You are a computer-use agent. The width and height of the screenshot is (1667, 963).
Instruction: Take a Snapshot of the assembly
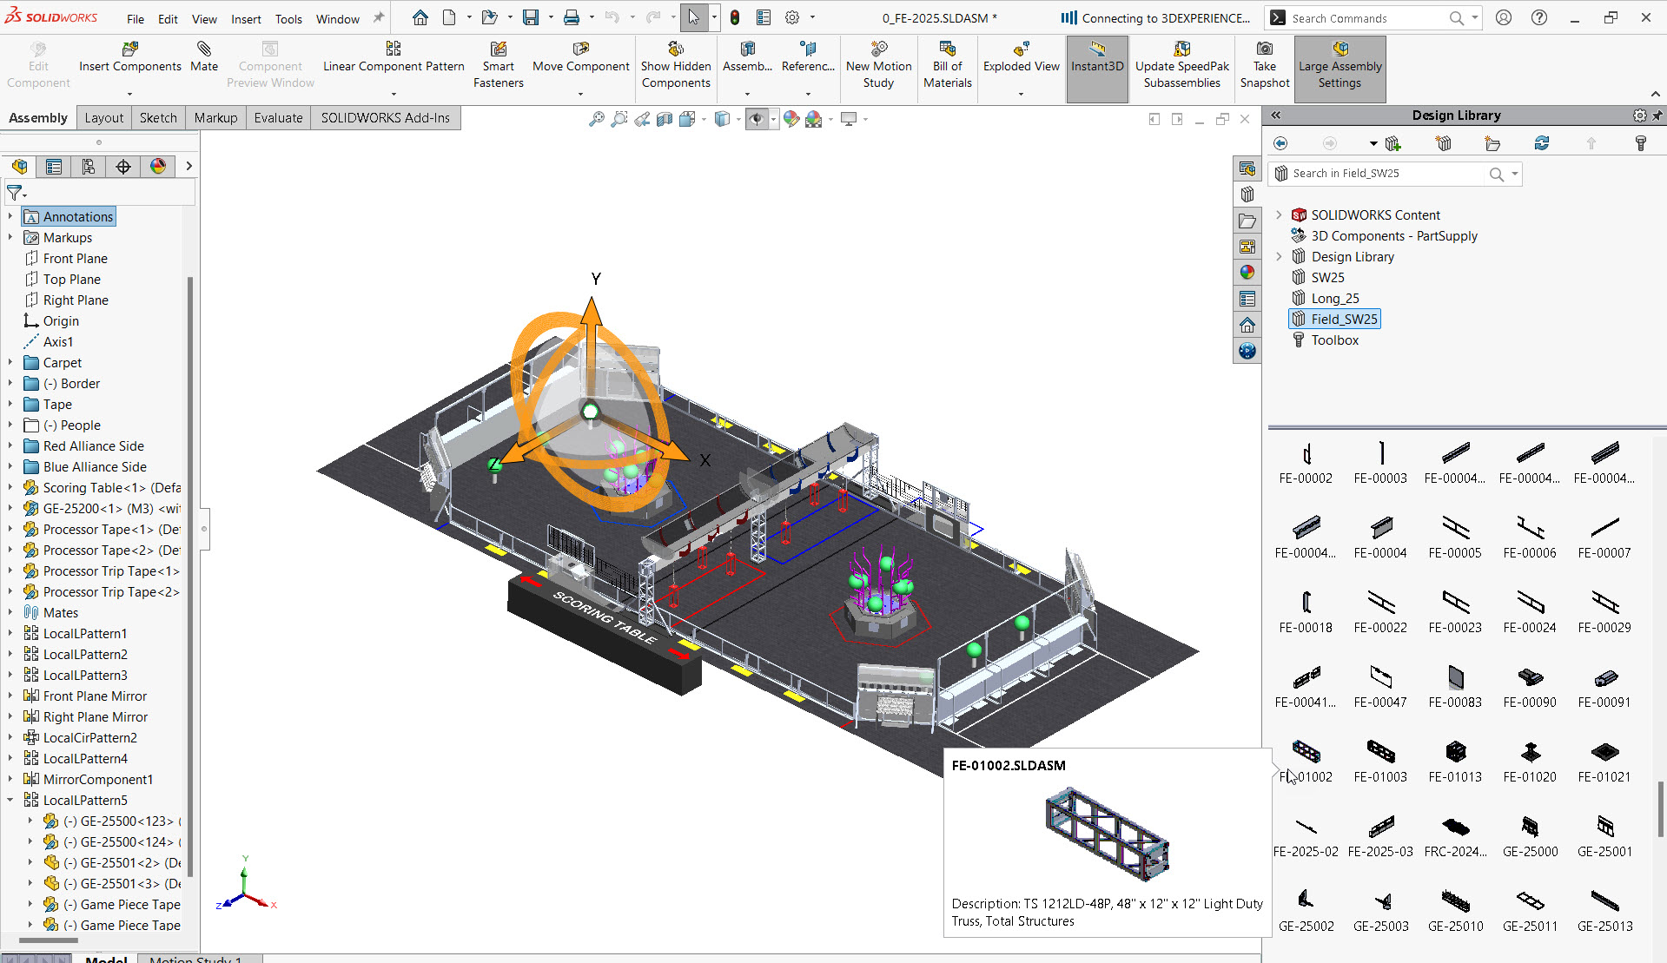(x=1264, y=61)
